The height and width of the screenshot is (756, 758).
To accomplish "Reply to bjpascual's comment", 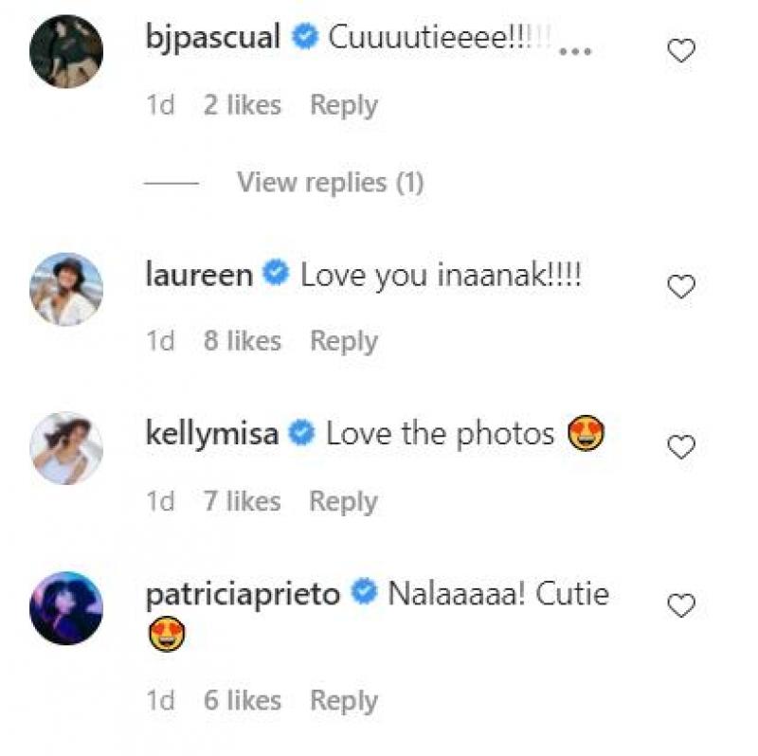I will coord(343,104).
